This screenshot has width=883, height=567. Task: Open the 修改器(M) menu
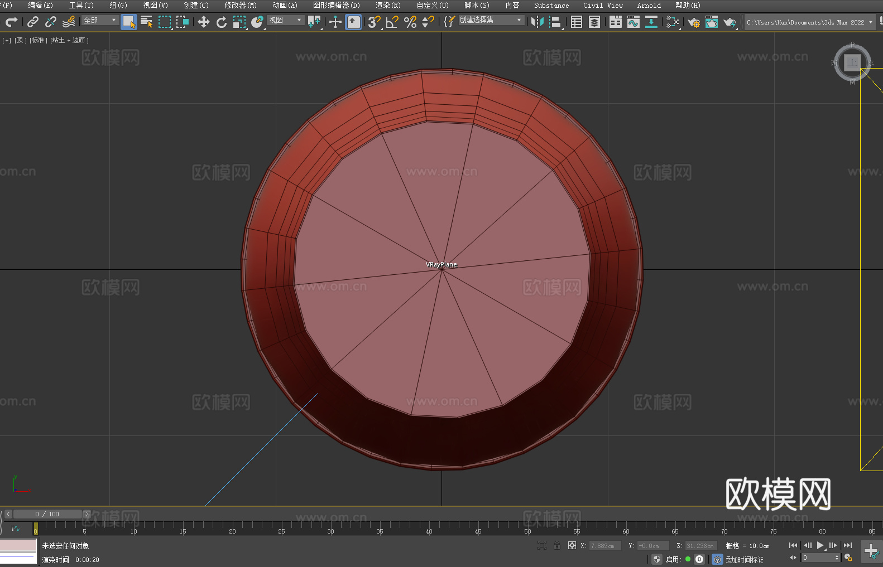(x=241, y=5)
